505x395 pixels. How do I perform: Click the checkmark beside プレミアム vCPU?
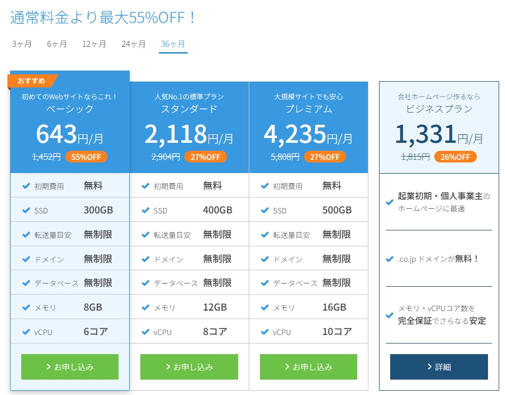click(265, 332)
